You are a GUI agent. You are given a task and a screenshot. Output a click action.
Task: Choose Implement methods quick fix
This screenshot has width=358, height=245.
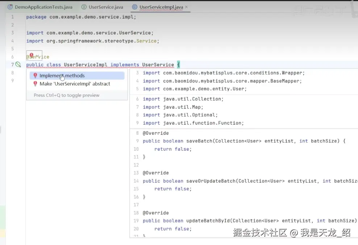[77, 76]
